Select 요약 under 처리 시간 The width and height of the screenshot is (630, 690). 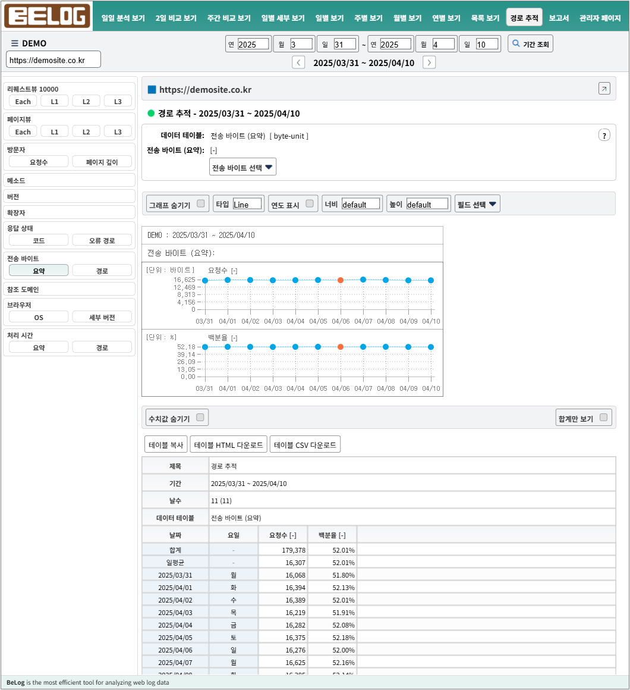point(39,347)
